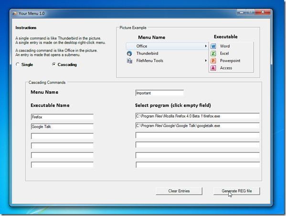Click the 'Cascading Commands' group label
Viewport: 286px width, 216px height.
coord(47,83)
